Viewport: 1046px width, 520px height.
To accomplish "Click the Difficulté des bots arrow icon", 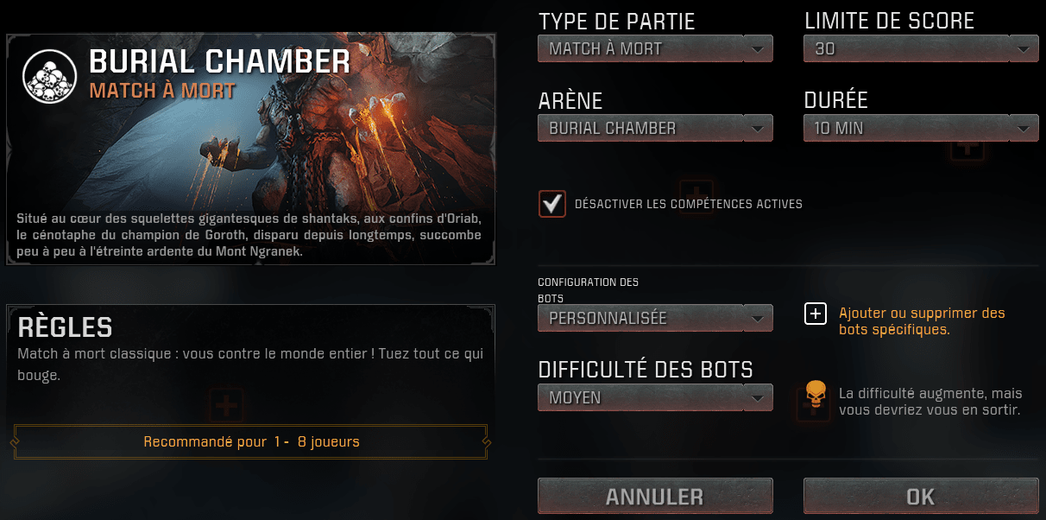I will point(757,398).
